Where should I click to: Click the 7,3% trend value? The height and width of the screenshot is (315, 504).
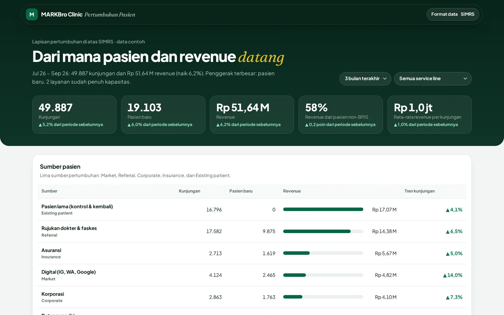tap(454, 297)
